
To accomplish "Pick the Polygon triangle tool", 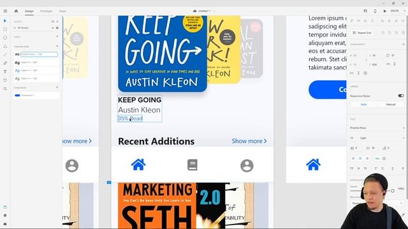I will pos(5,46).
